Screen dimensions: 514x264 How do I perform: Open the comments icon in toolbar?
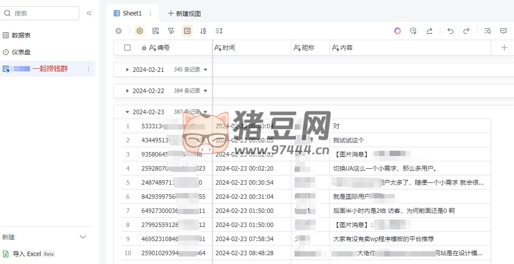pos(503,31)
